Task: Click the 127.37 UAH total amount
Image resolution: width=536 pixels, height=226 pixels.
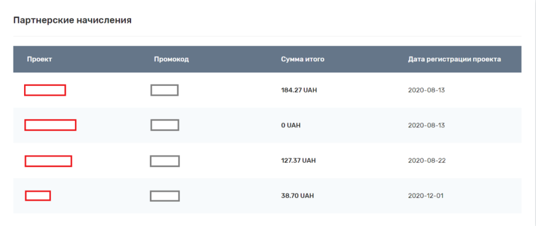Action: [x=299, y=161]
